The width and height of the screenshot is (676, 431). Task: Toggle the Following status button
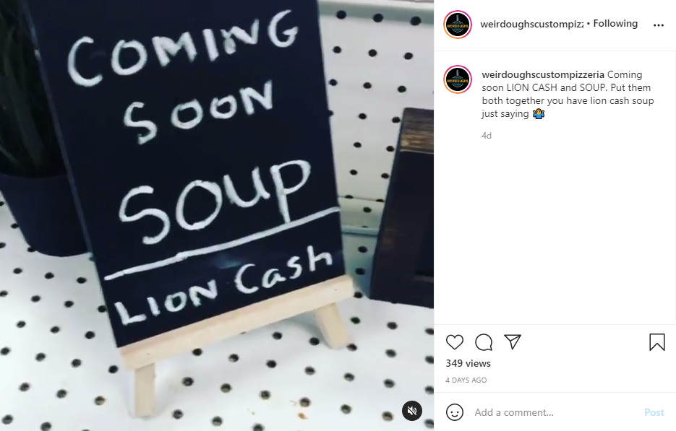click(615, 24)
